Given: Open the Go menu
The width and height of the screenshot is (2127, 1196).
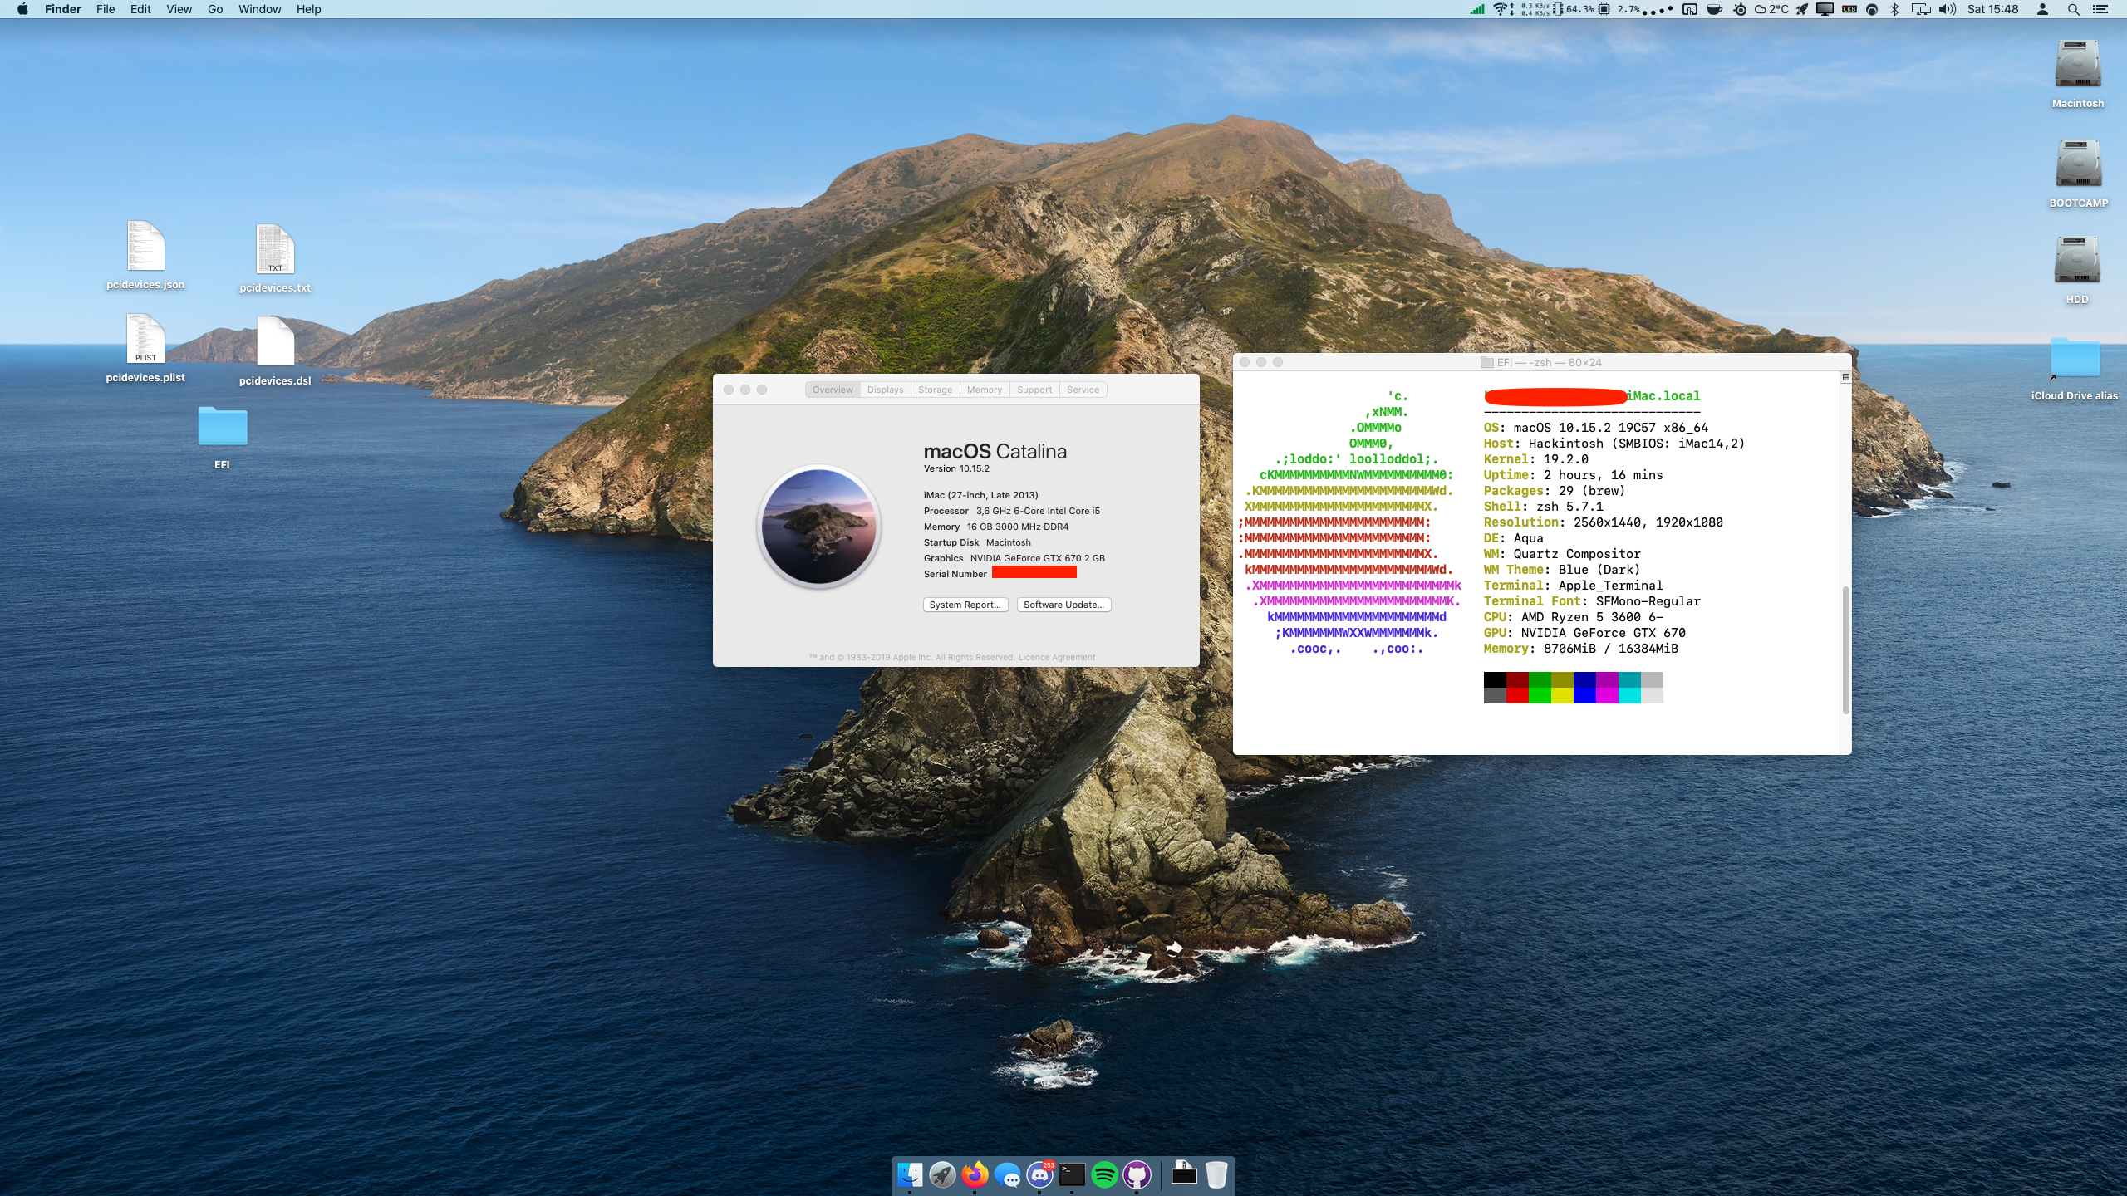Looking at the screenshot, I should [215, 9].
